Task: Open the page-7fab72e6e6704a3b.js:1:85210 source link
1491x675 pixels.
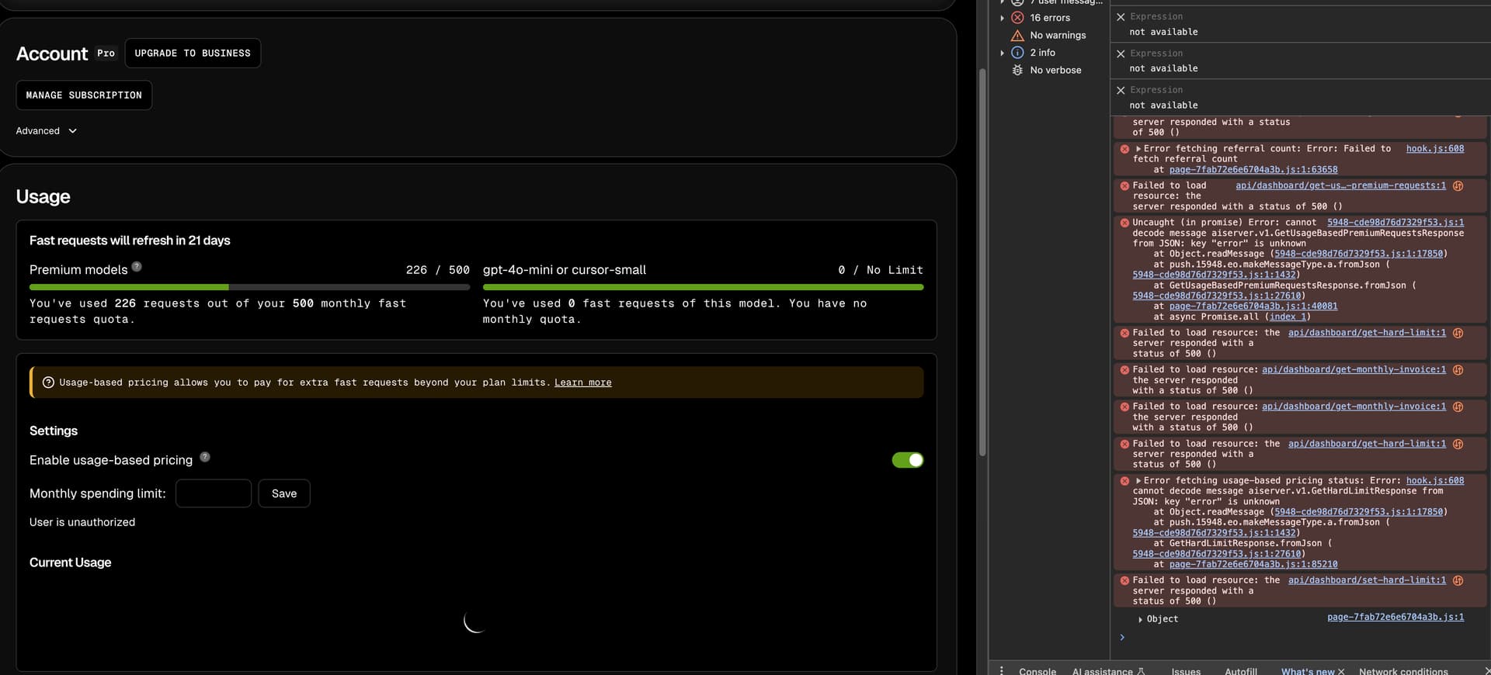Action: (x=1253, y=565)
